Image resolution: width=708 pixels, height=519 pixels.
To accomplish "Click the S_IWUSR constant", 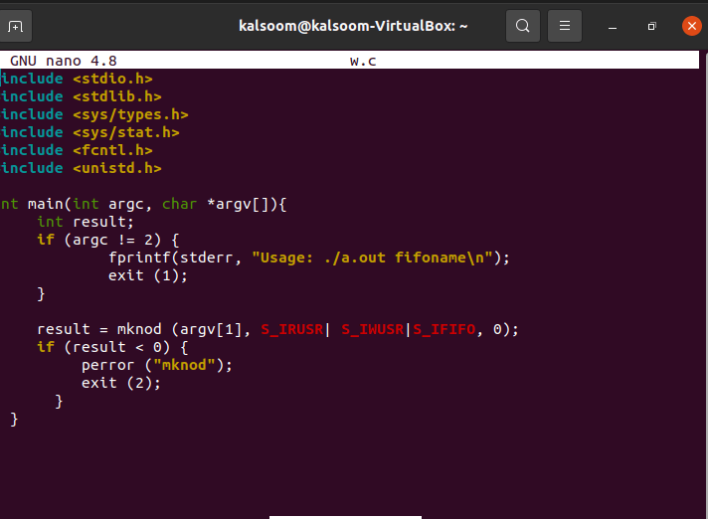I will (372, 330).
